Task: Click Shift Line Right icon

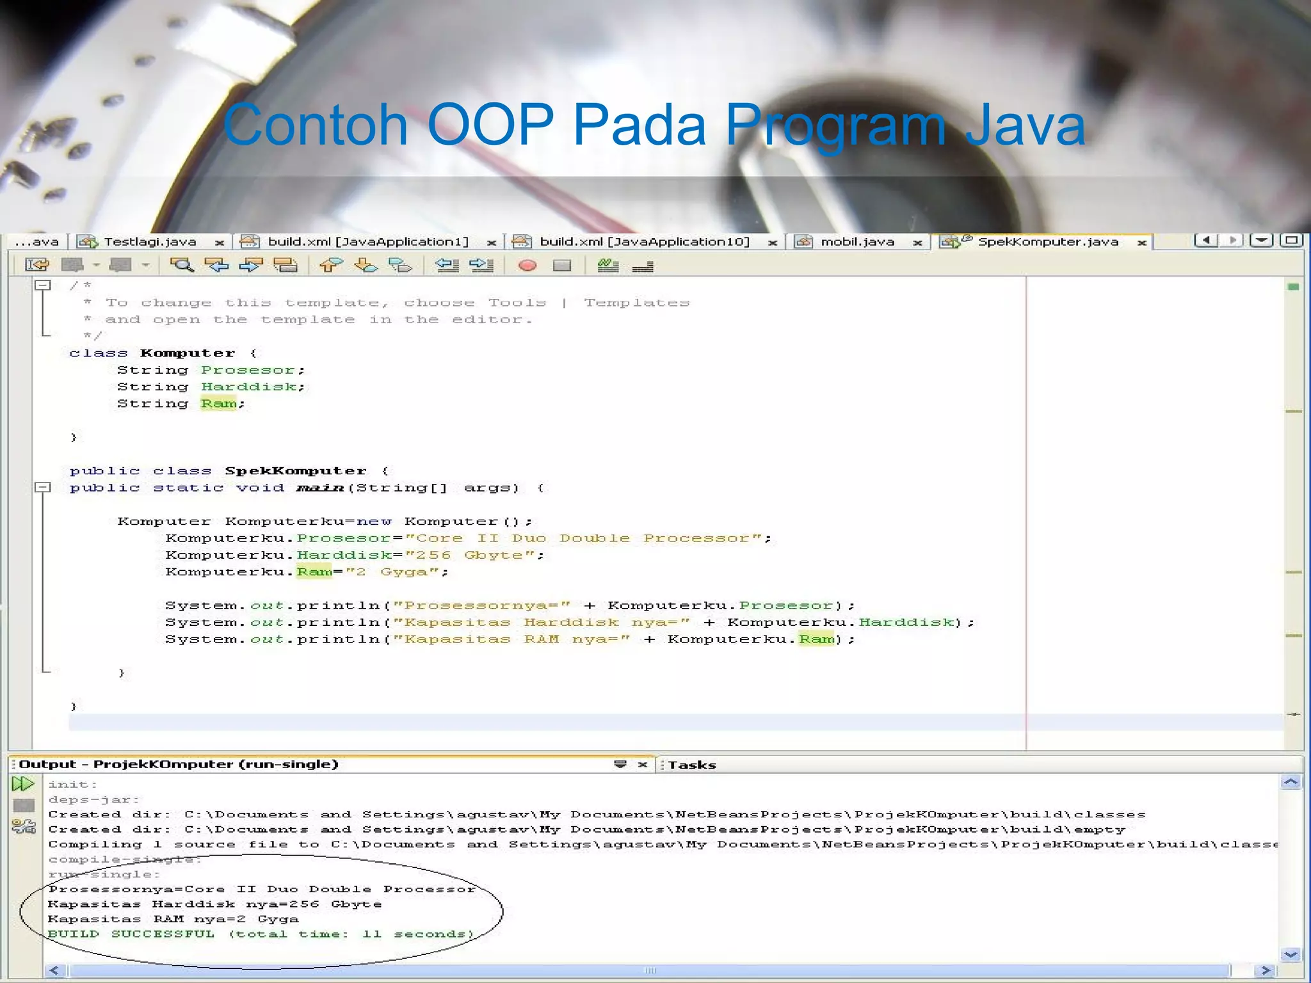Action: (481, 265)
